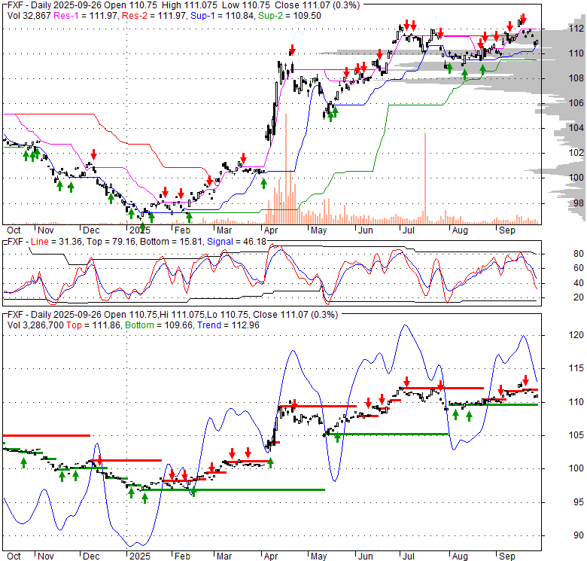Viewport: 587px width, 561px height.
Task: Select the Sup-2 = 109.50 label
Action: [290, 16]
